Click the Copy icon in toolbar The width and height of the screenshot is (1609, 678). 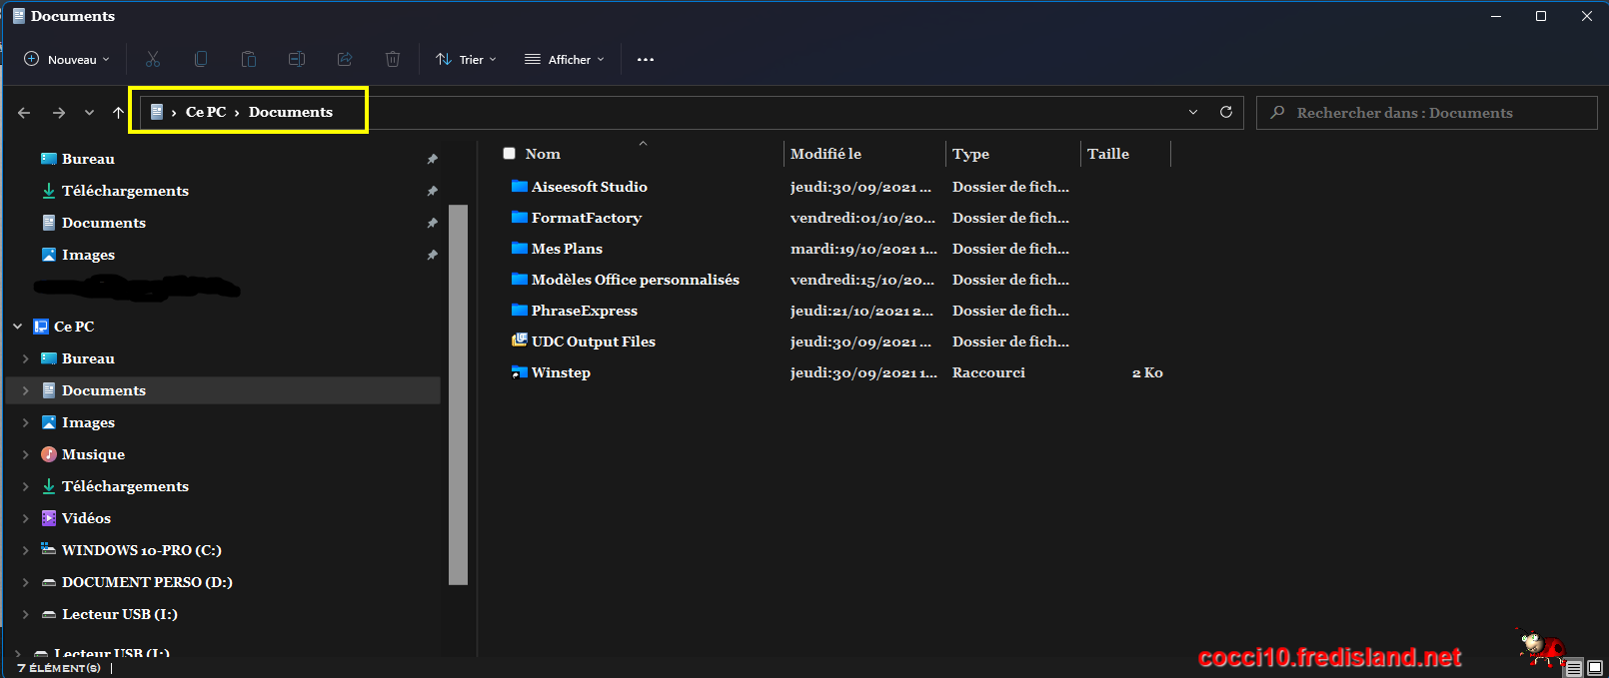pos(201,60)
